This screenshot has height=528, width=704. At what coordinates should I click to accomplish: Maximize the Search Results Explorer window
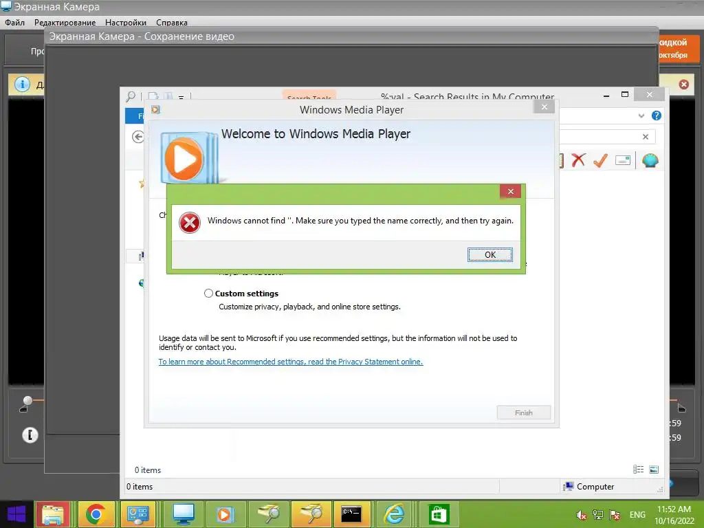pyautogui.click(x=624, y=94)
